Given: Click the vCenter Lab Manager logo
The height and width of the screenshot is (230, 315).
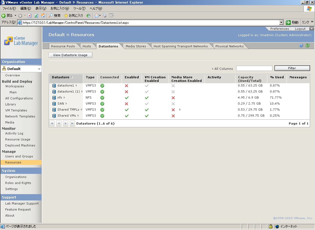Looking at the screenshot, I should 21,41.
